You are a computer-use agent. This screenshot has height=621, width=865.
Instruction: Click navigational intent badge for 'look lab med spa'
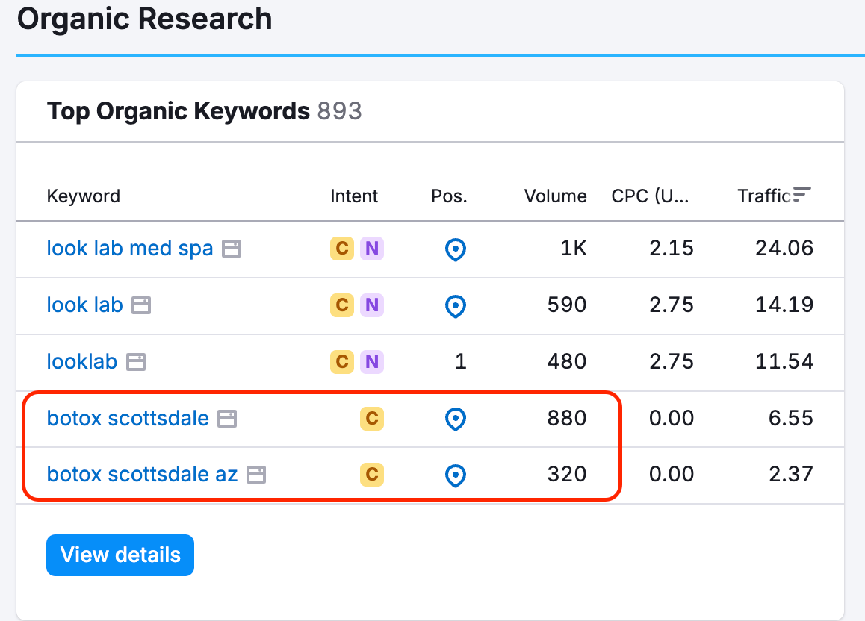[372, 249]
